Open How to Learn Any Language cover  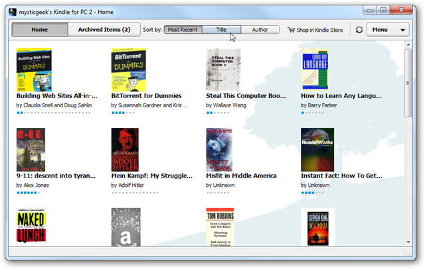point(315,69)
